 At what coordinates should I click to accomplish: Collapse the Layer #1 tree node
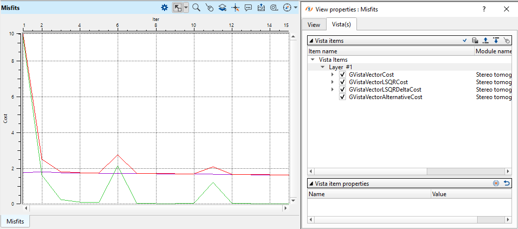coord(323,67)
